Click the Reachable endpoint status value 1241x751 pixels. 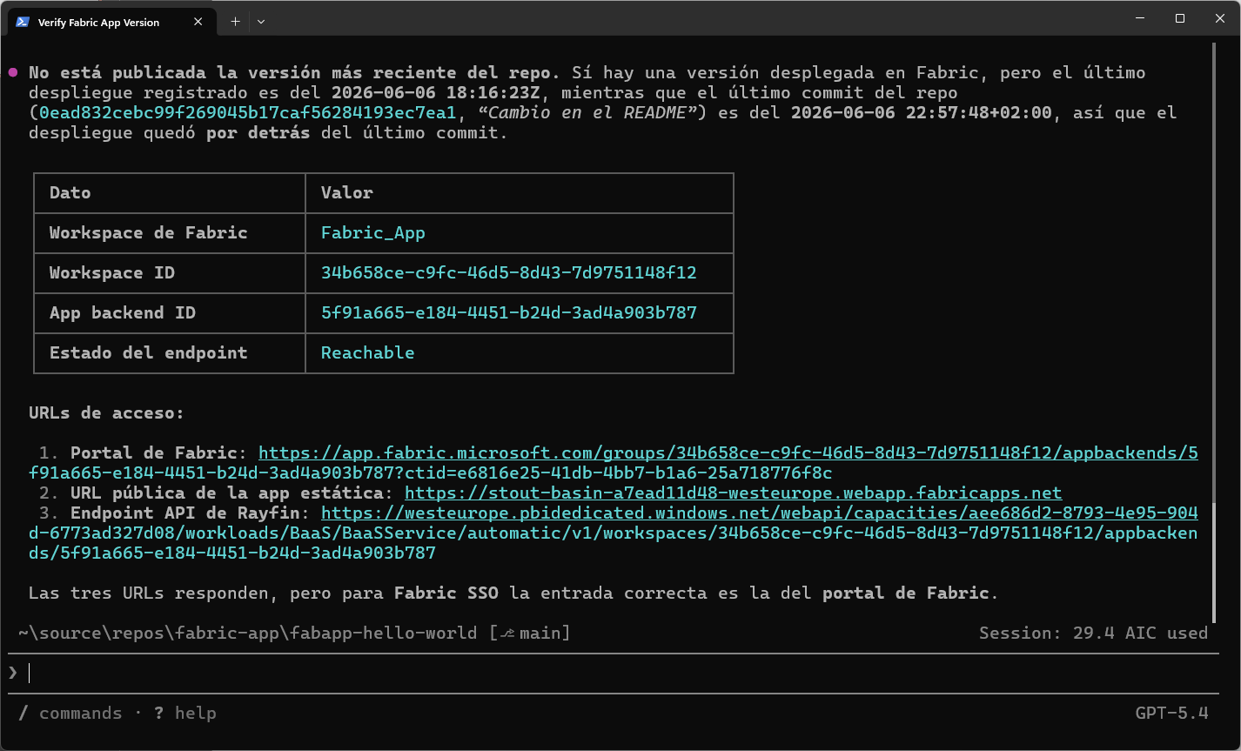[367, 352]
